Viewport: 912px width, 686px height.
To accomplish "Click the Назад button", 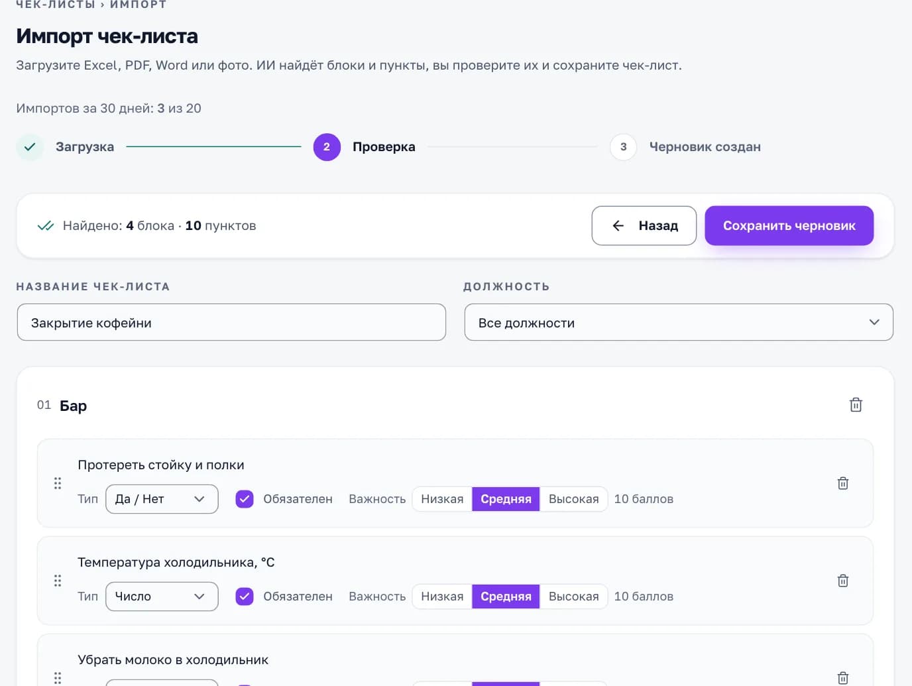I will [644, 225].
